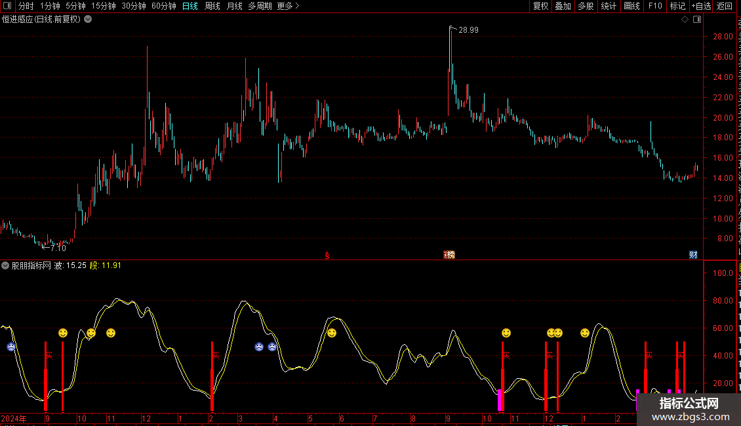Click smiley face near November 2024
741x426 pixels.
pos(111,333)
